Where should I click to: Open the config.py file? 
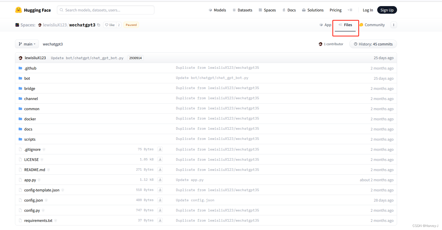click(32, 210)
